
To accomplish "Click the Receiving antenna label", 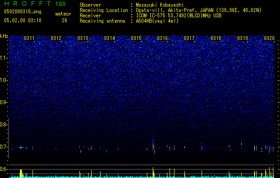I will [x=102, y=21].
